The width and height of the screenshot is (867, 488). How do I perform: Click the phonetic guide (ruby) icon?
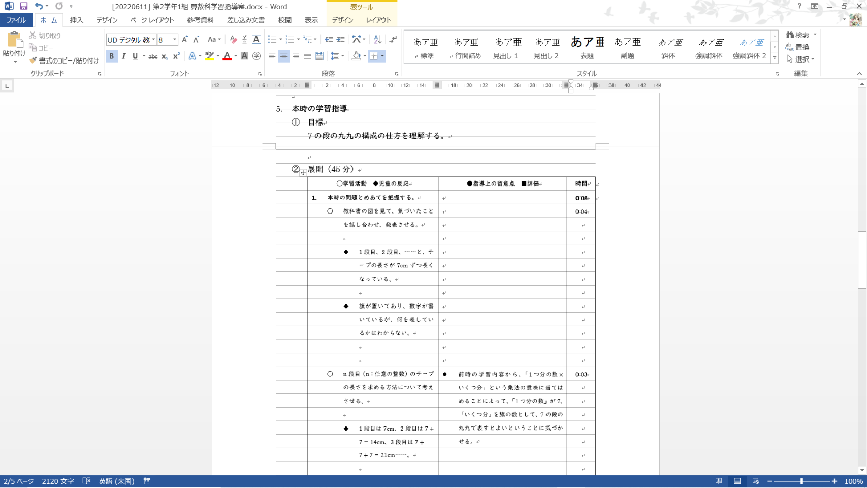click(x=245, y=39)
